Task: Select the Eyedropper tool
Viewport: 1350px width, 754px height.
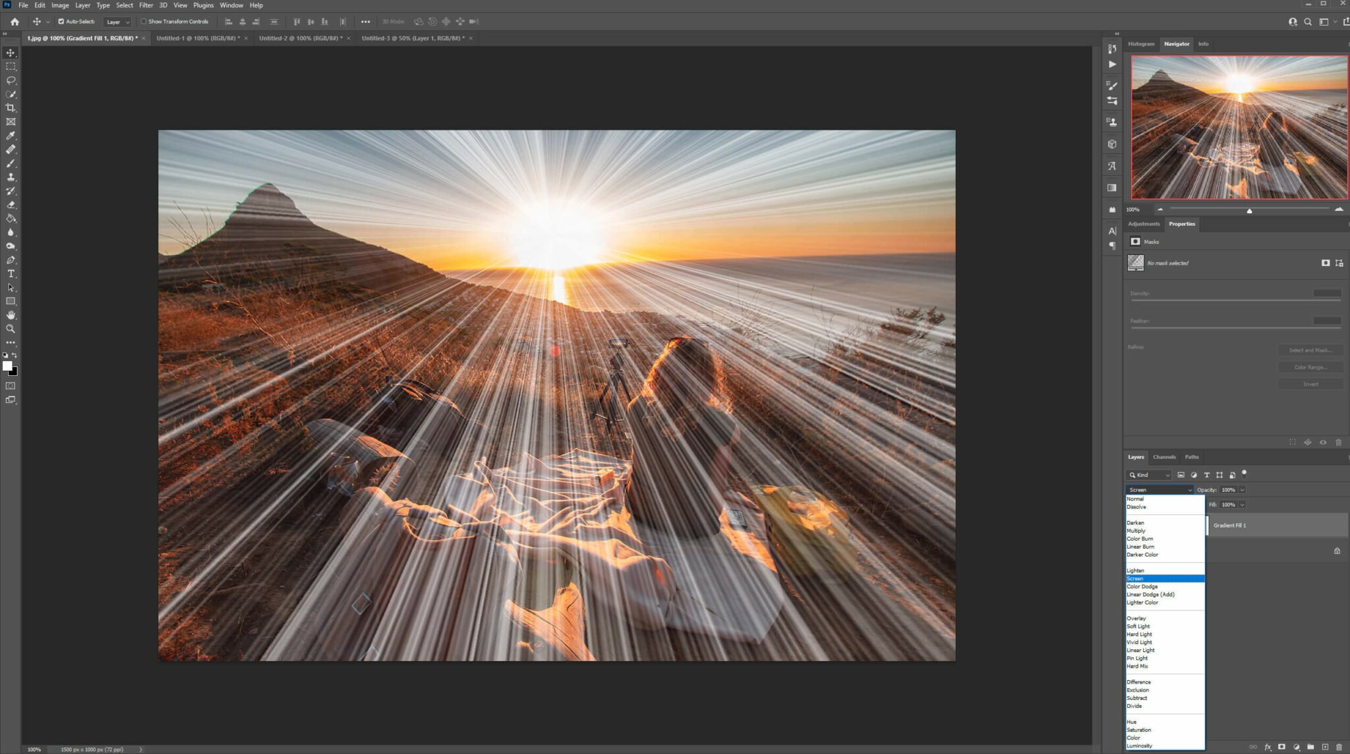Action: (11, 136)
